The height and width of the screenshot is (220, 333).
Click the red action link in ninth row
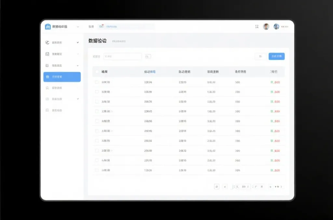277,161
